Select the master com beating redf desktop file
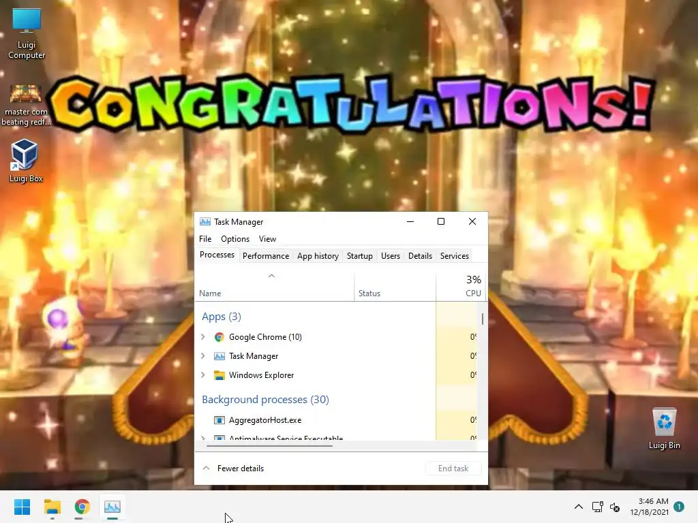 tap(26, 105)
